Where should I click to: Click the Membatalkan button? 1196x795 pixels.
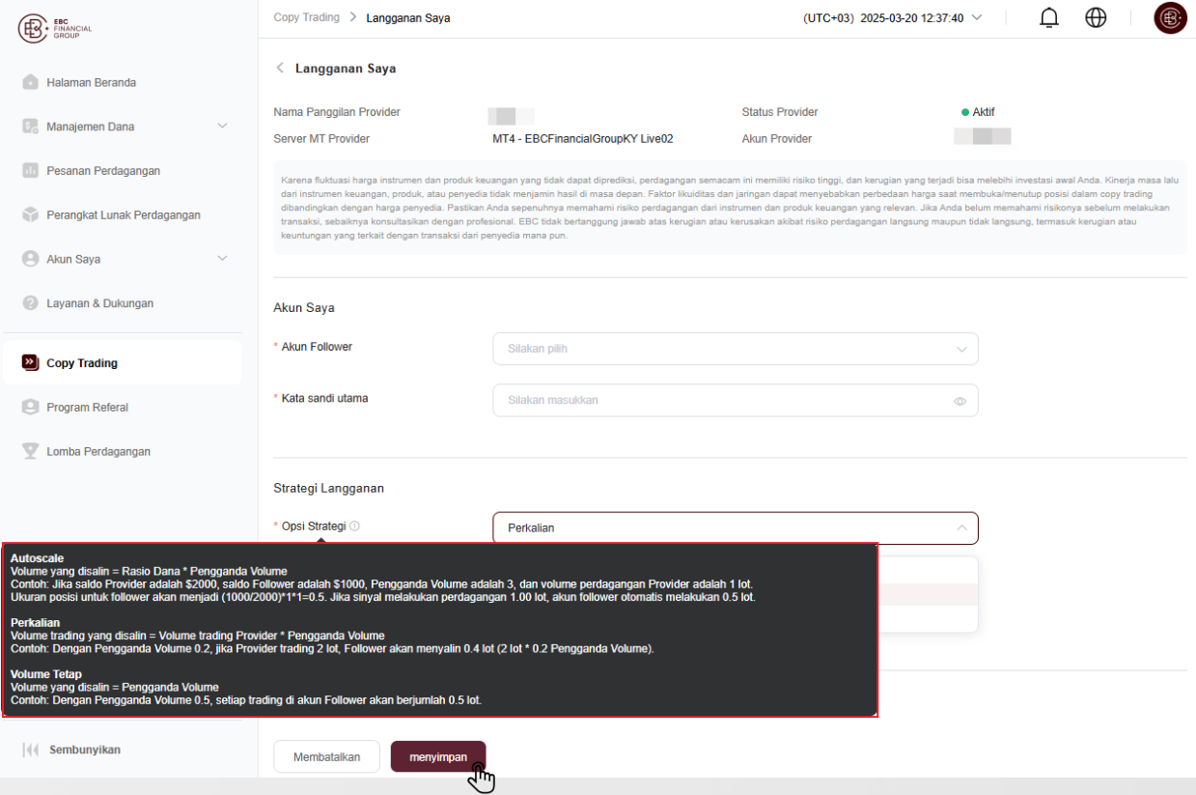tap(326, 756)
